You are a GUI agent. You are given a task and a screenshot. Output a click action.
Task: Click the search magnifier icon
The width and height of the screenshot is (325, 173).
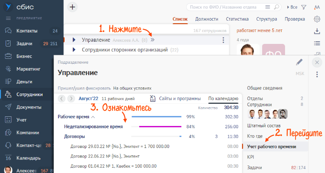(x=276, y=7)
